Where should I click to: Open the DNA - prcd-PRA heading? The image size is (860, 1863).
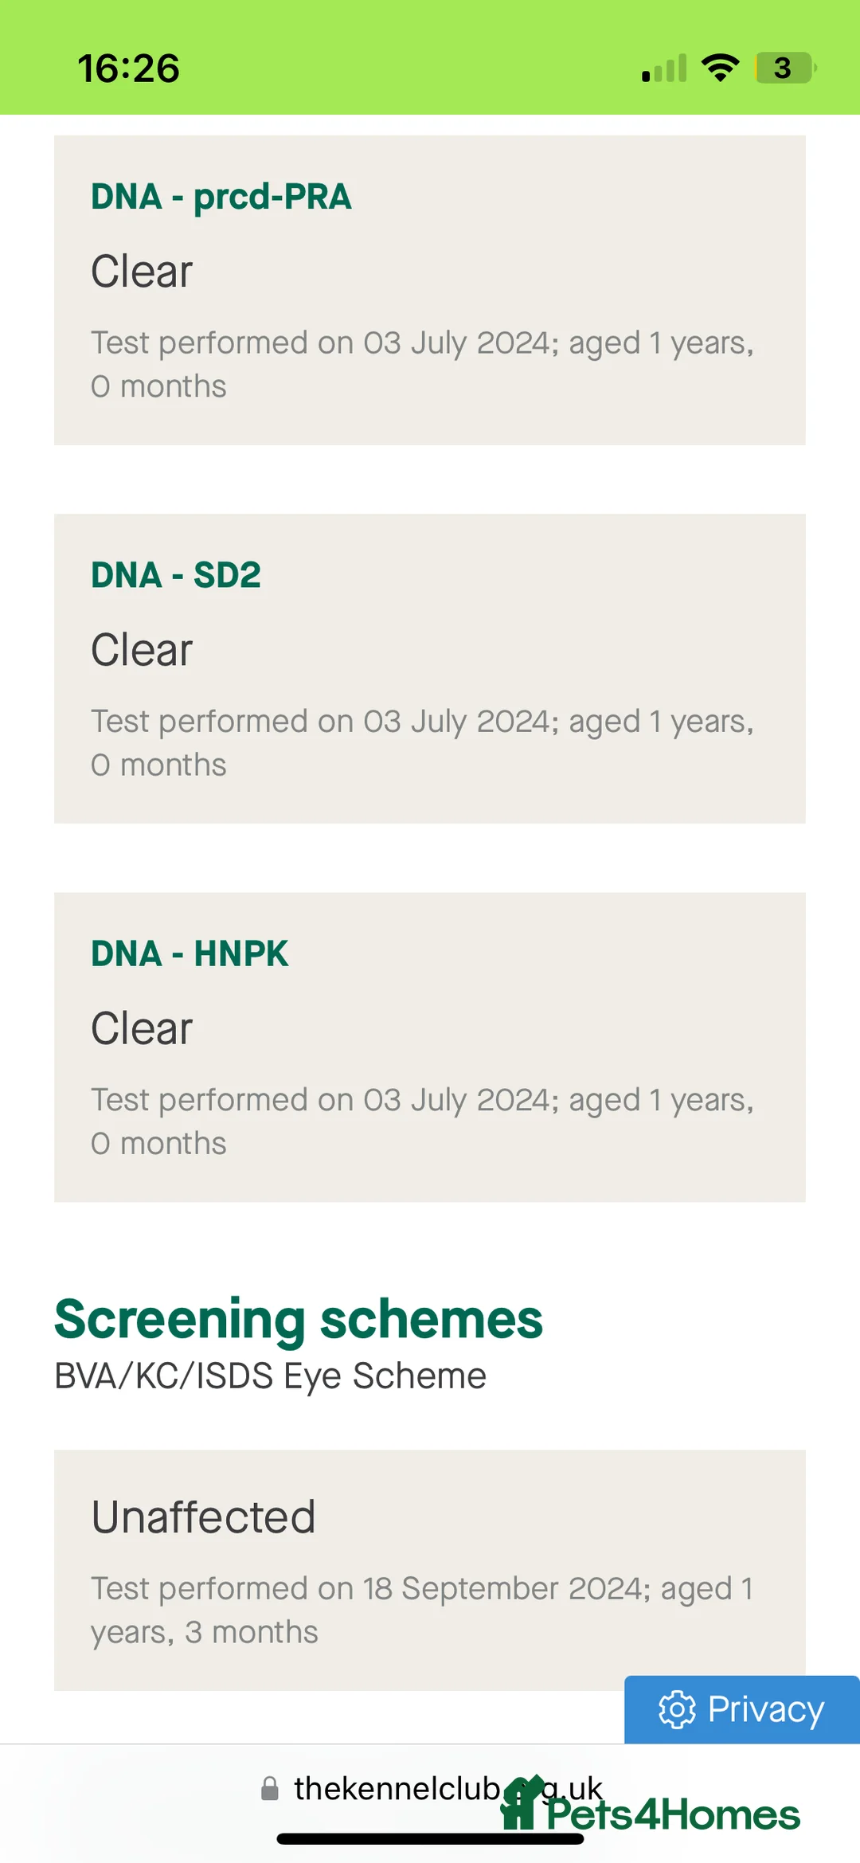tap(221, 197)
